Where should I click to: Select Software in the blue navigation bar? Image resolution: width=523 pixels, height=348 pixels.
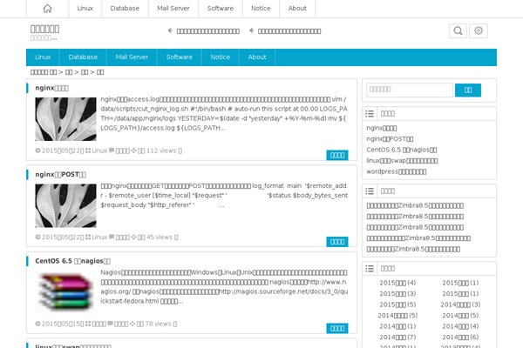[x=180, y=57]
